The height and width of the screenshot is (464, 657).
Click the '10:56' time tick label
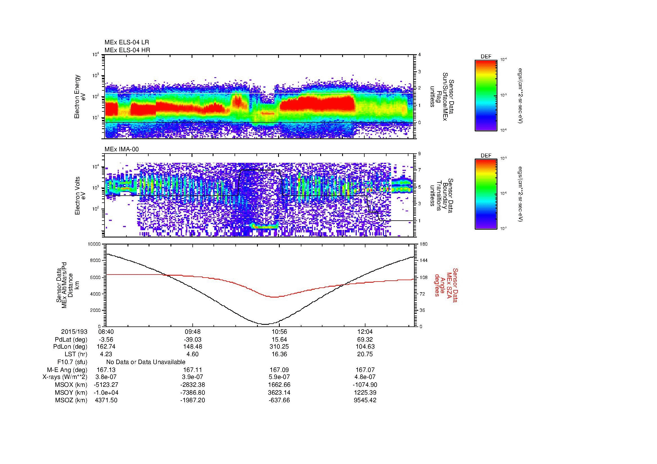tap(279, 332)
